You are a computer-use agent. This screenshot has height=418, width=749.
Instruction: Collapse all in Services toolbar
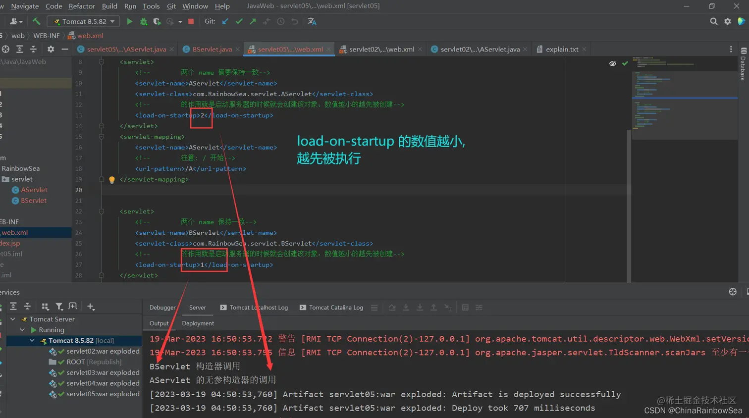(x=27, y=307)
